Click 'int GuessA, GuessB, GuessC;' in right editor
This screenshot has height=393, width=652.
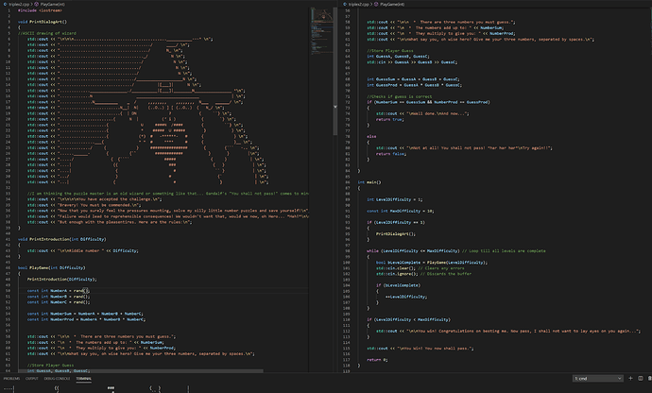[399, 56]
